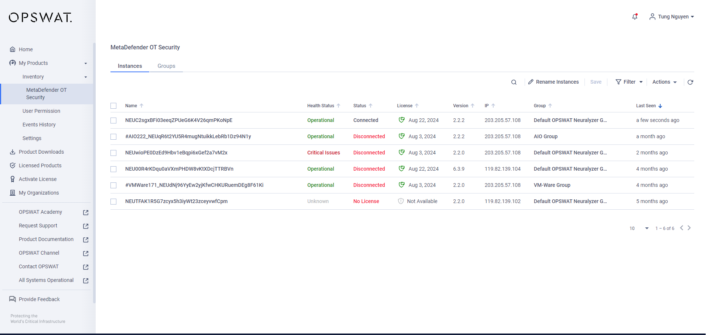Image resolution: width=709 pixels, height=335 pixels.
Task: Click version 6.3.9 cell
Action: (x=459, y=169)
